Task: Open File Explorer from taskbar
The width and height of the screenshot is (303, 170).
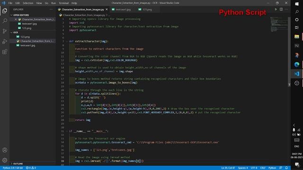Action: click(x=297, y=37)
